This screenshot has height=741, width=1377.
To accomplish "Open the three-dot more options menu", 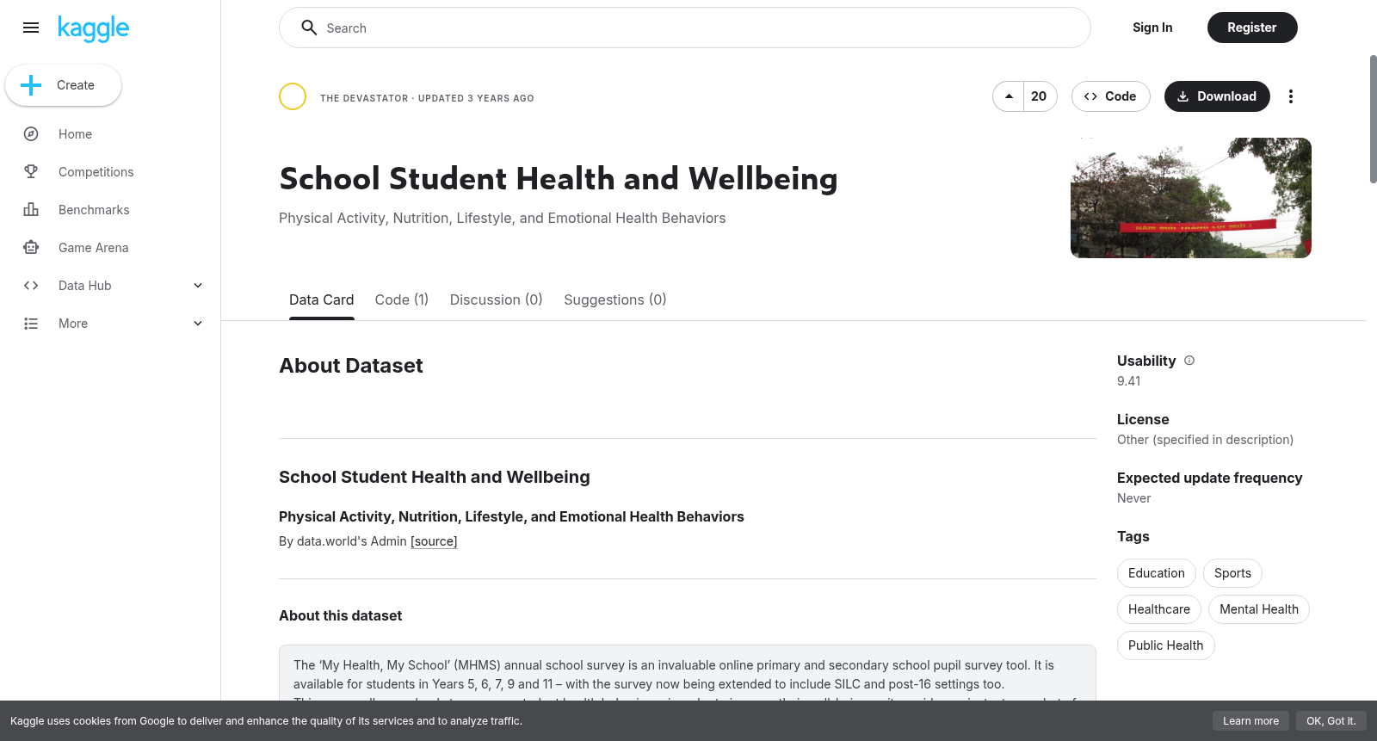I will pos(1290,96).
